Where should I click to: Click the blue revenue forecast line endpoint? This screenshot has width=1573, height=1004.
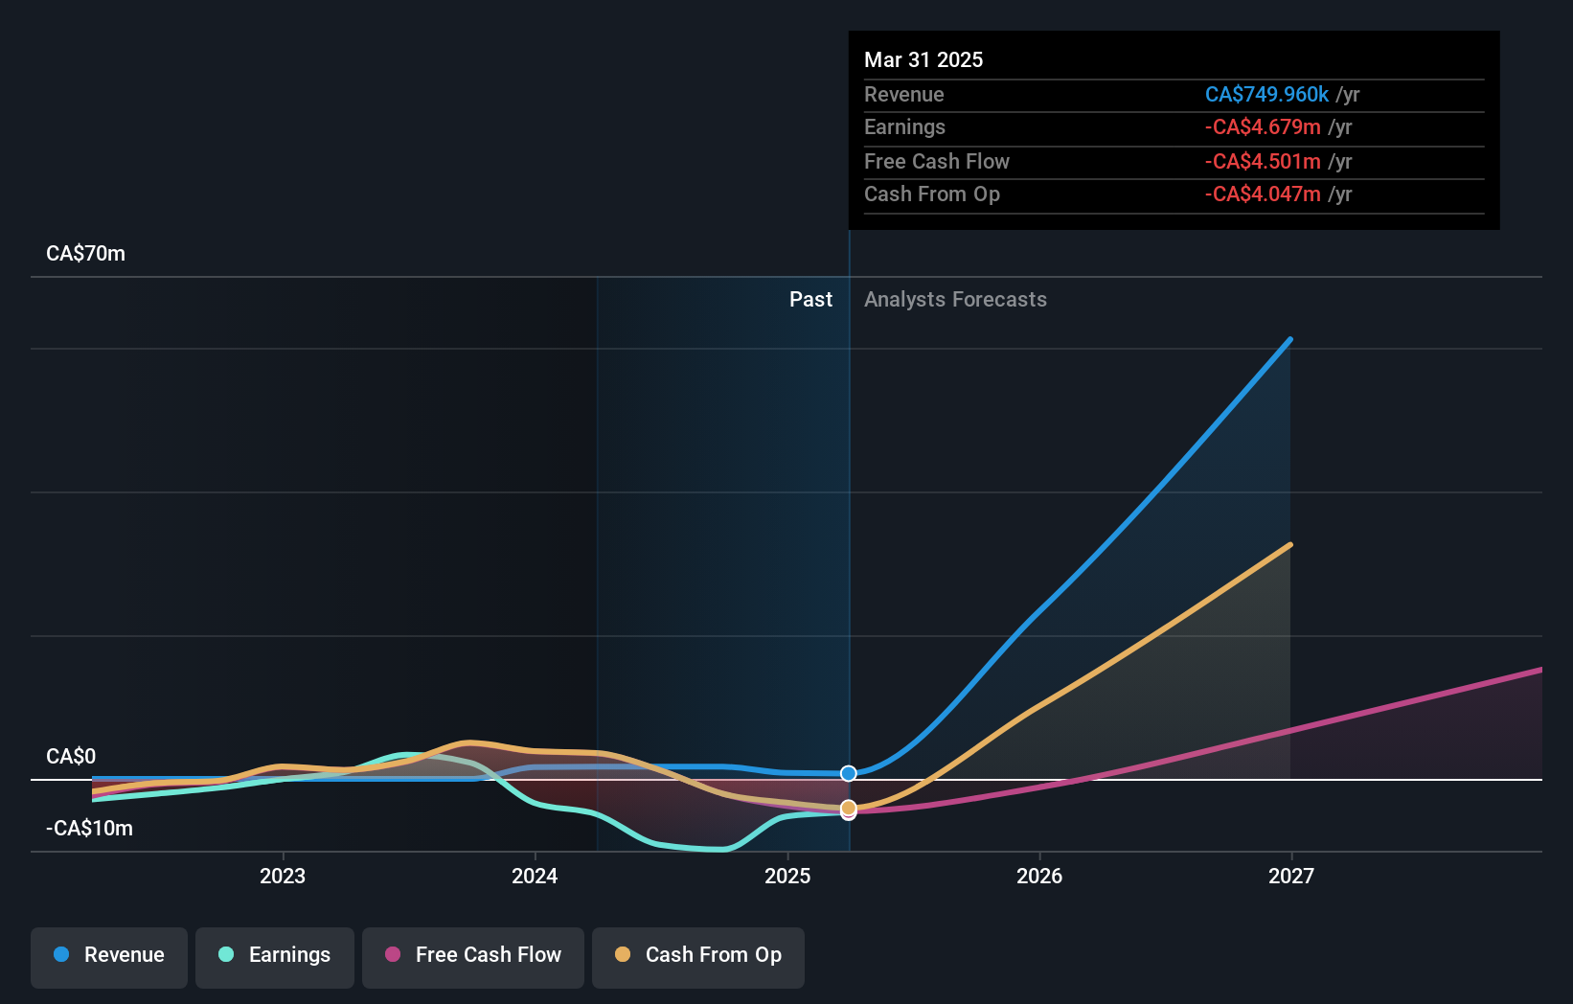click(x=1289, y=339)
